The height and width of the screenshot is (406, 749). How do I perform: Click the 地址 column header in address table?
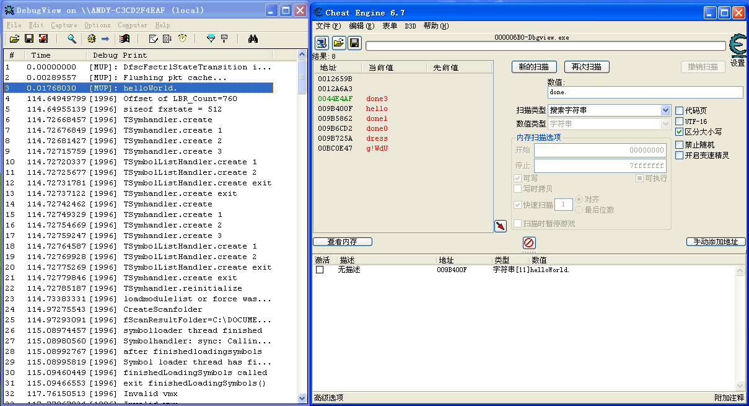pos(463,260)
